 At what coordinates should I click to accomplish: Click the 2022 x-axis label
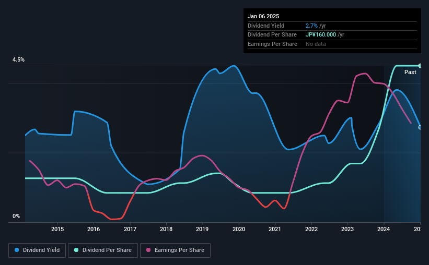click(311, 229)
